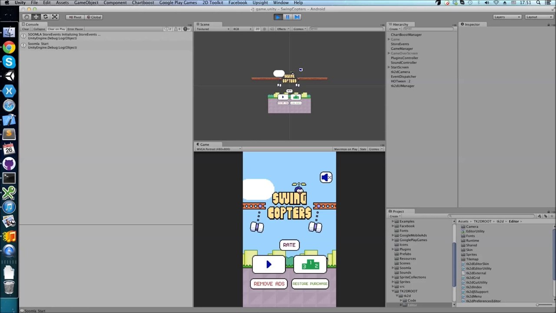Expand the Game object in Hierarchy
The height and width of the screenshot is (313, 556).
(389, 40)
